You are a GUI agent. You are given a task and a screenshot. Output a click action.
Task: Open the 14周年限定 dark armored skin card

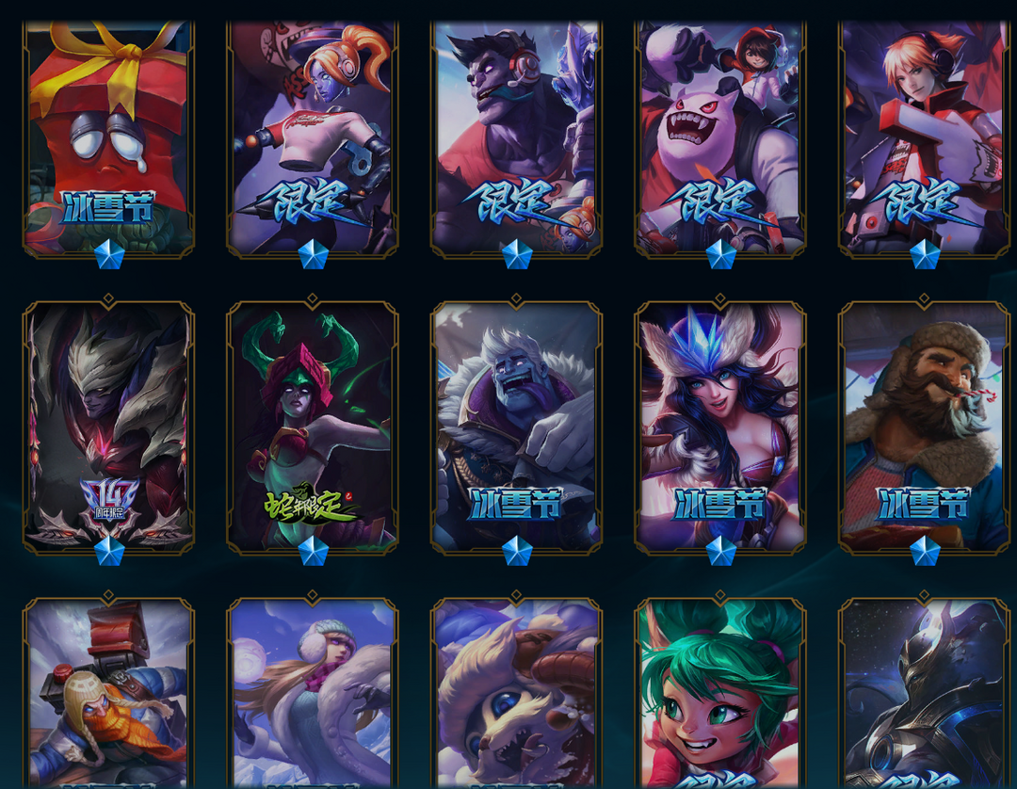(108, 427)
